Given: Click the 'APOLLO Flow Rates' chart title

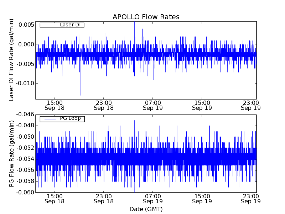Looking at the screenshot, I should click(x=146, y=17).
